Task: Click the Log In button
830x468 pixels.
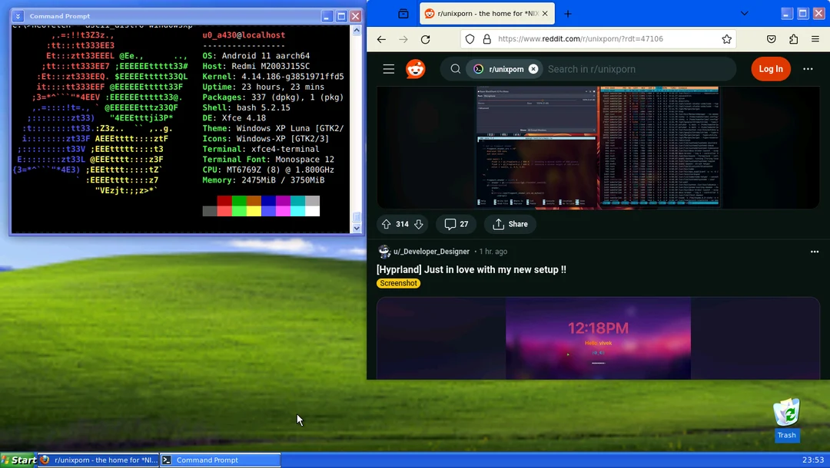Action: (x=771, y=68)
